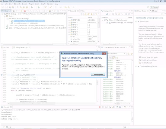The image size is (166, 129).
Task: Click the pin console icon in Console toolbar
Action: coord(117,107)
